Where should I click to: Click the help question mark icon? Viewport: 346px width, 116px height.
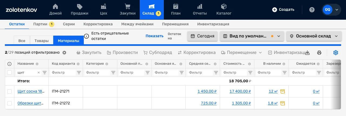click(x=312, y=10)
